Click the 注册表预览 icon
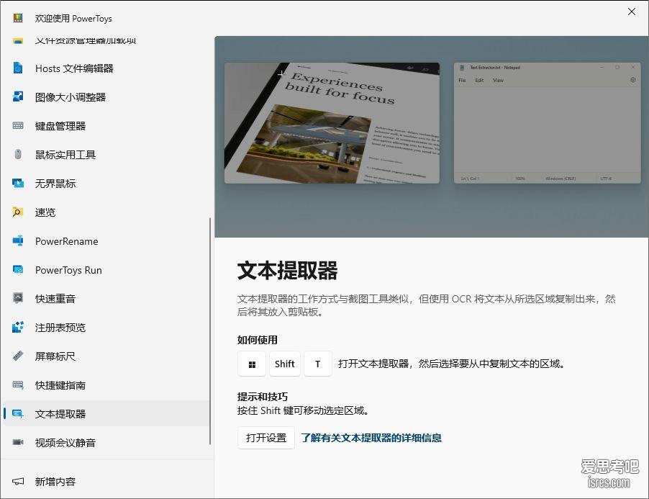Screen dimensions: 649x499 point(18,327)
